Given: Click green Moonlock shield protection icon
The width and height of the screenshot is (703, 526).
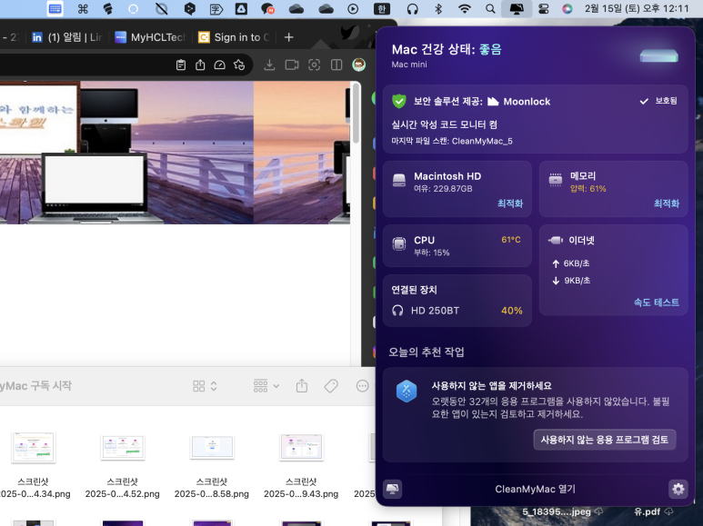Looking at the screenshot, I should pyautogui.click(x=398, y=101).
